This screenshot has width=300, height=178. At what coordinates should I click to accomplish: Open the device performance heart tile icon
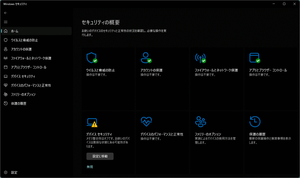(x=146, y=121)
